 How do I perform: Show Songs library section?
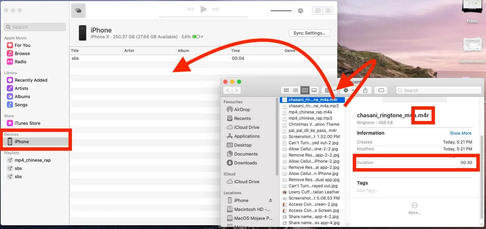point(21,105)
